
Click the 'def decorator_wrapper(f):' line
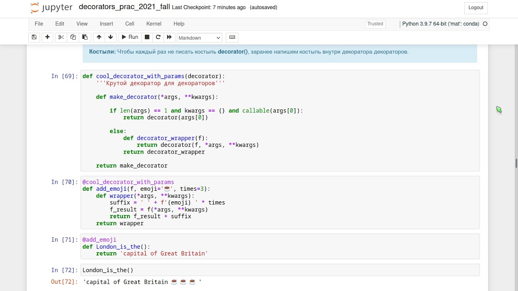coord(166,138)
